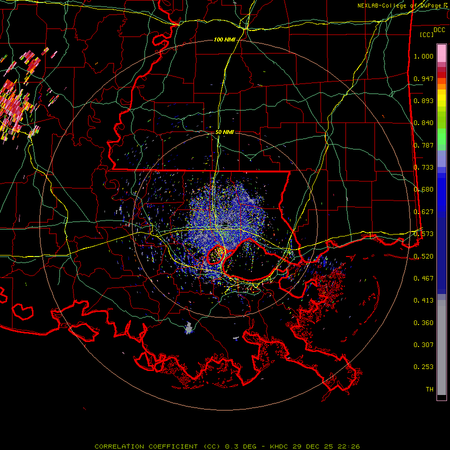Click the 0.573 legend value
This screenshot has width=450, height=450.
[423, 234]
